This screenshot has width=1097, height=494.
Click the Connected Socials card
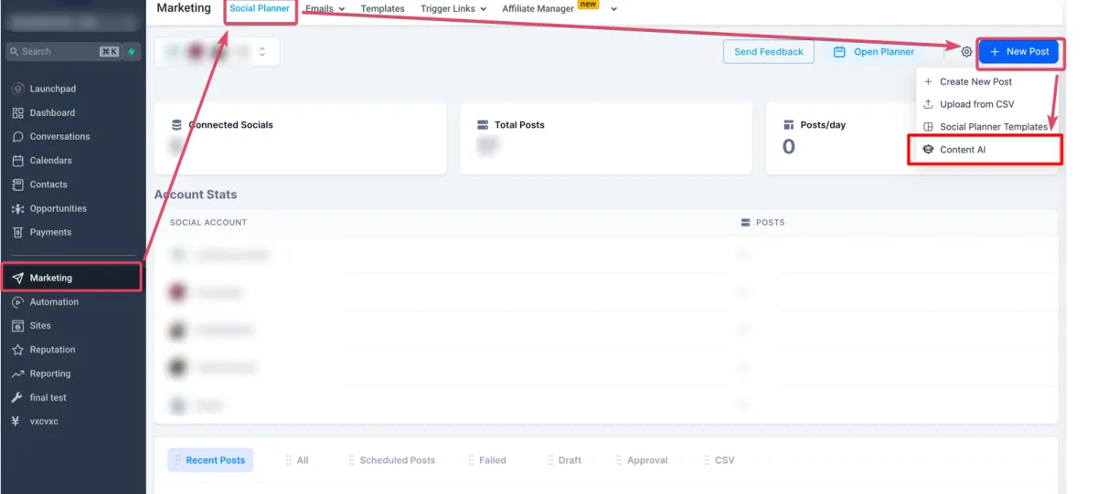[301, 138]
